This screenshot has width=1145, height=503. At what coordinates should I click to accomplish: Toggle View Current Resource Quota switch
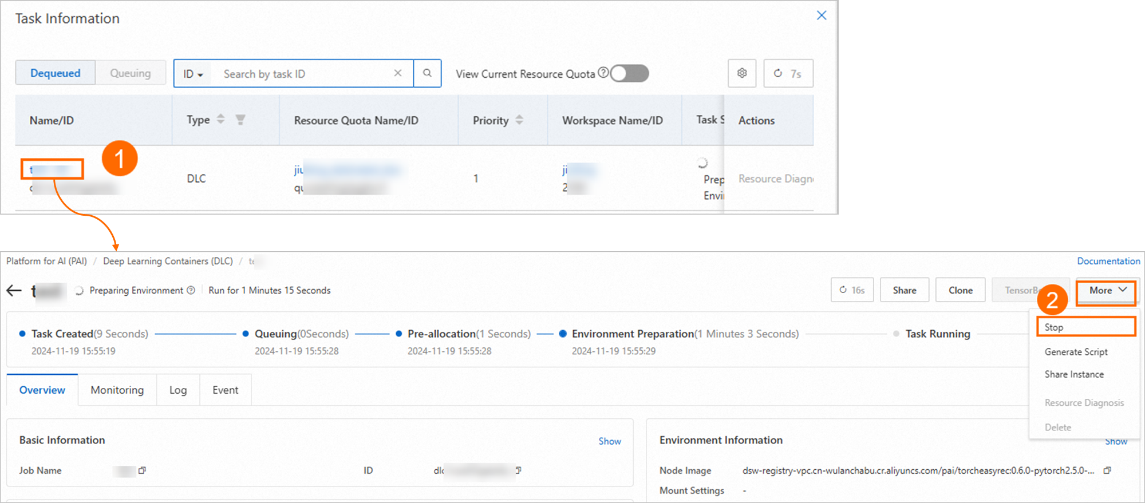629,73
